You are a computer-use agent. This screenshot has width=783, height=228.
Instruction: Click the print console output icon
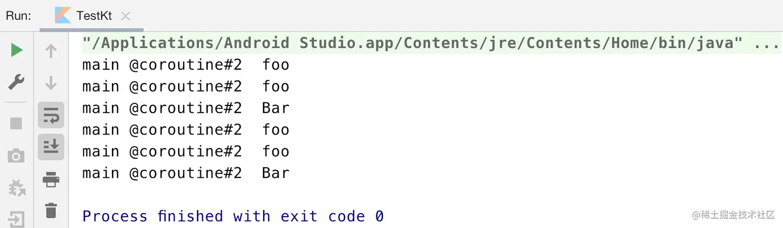click(51, 179)
